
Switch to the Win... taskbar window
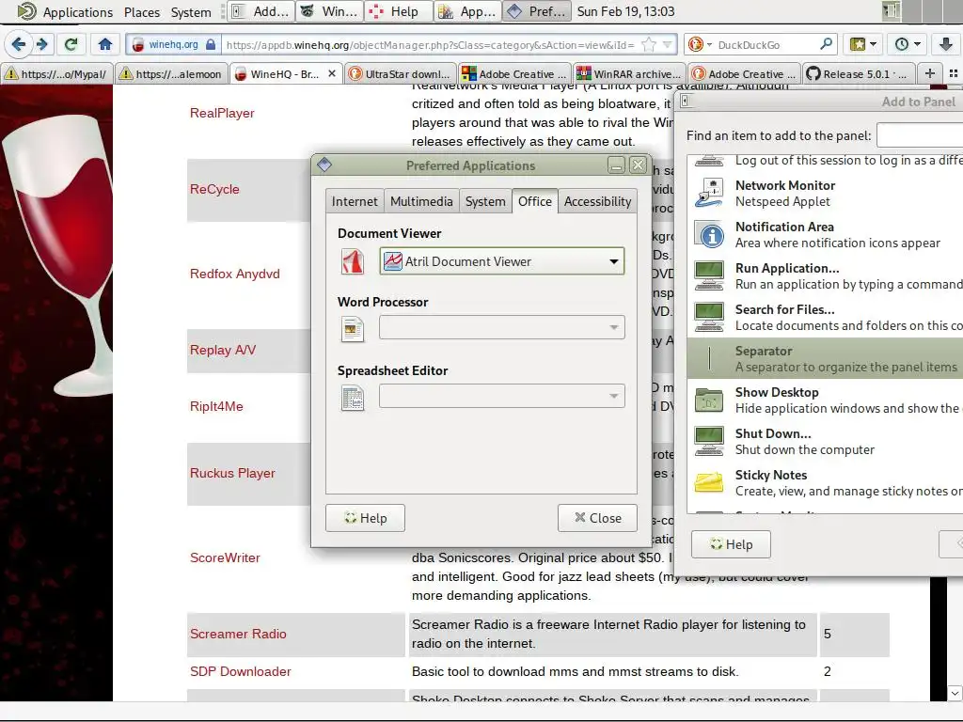[330, 11]
